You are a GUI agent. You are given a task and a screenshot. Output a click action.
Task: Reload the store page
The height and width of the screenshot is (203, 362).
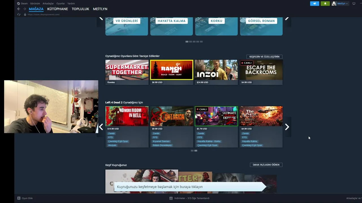pyautogui.click(x=19, y=14)
